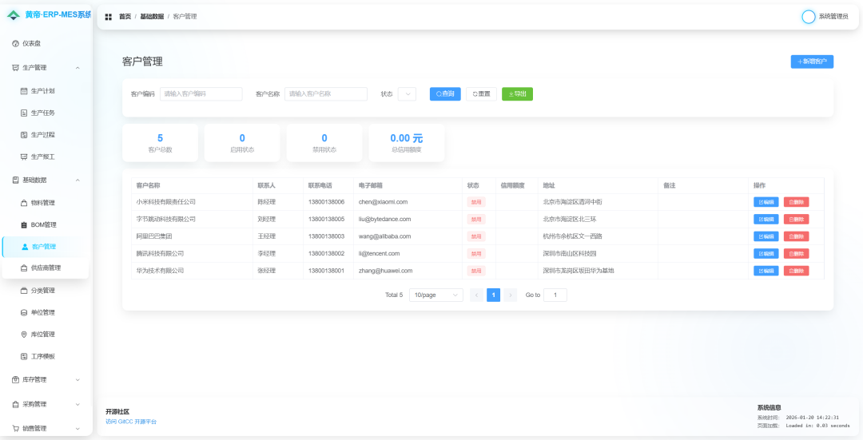Delete the 小米科技有限责任公司 row
Viewport: 863px width, 440px height.
796,202
